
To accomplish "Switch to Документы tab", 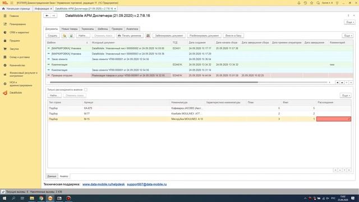I will point(52,29).
